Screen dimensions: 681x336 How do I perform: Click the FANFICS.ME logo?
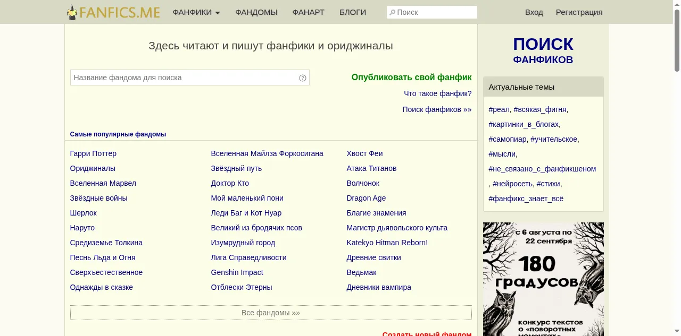click(x=113, y=12)
